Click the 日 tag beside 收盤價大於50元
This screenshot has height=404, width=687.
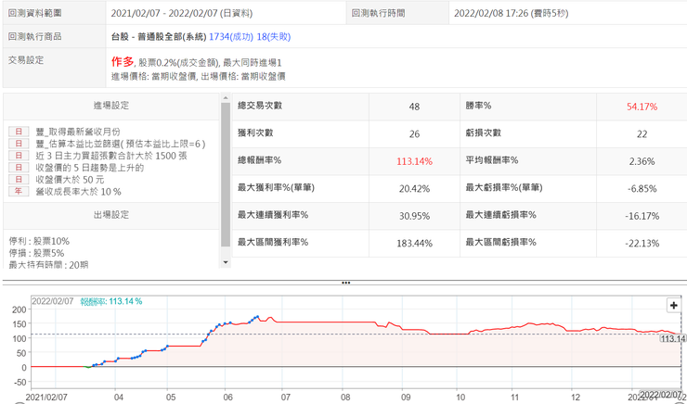[x=19, y=180]
